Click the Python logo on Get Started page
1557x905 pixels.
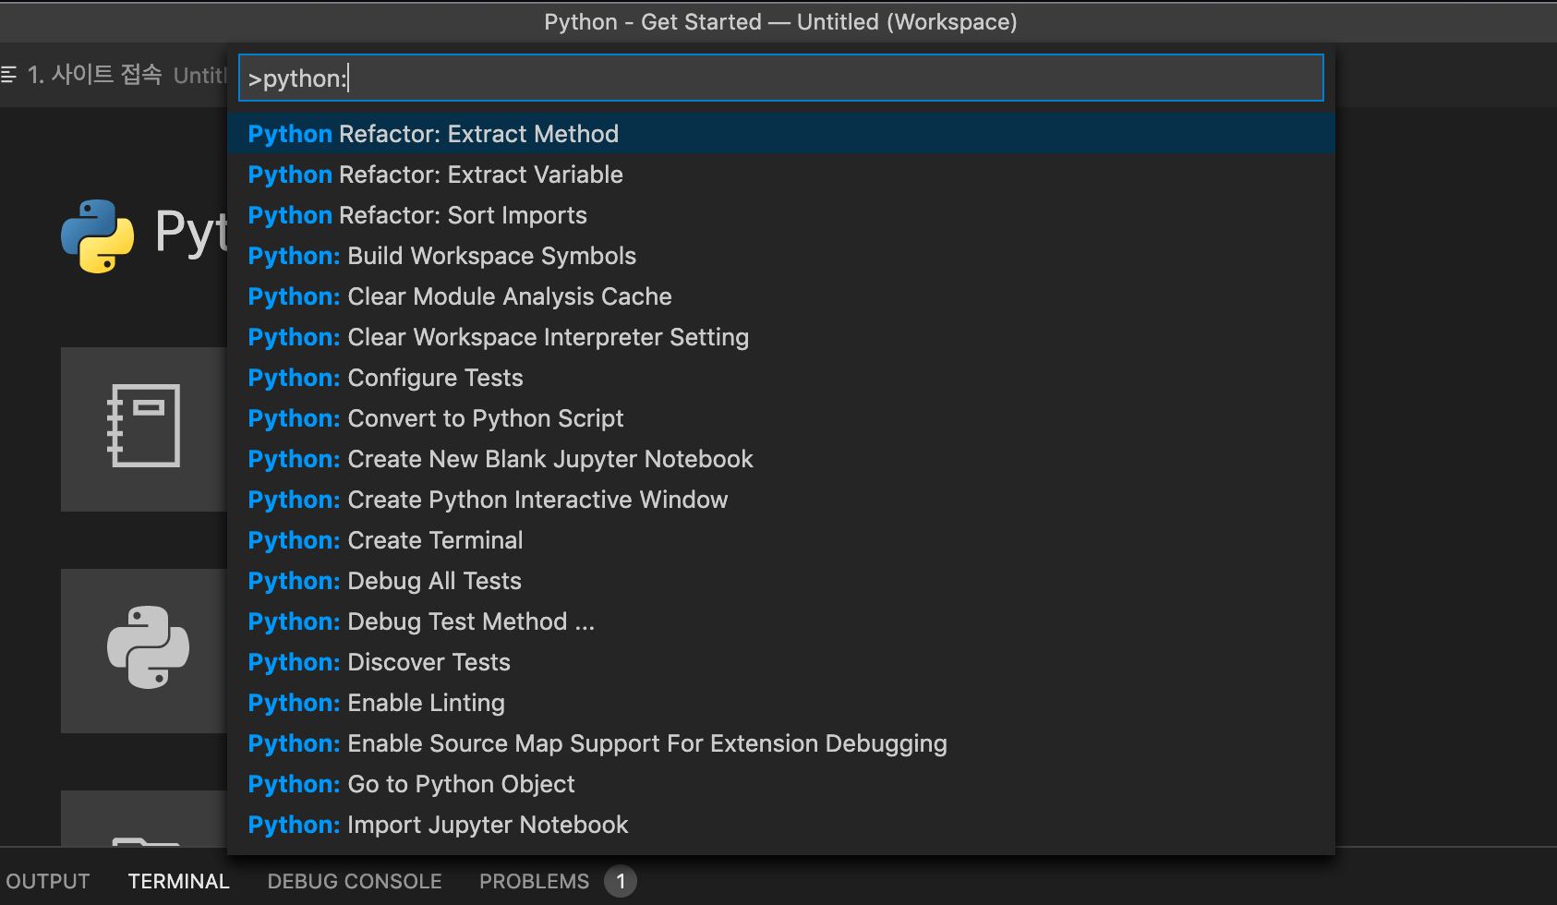(97, 235)
